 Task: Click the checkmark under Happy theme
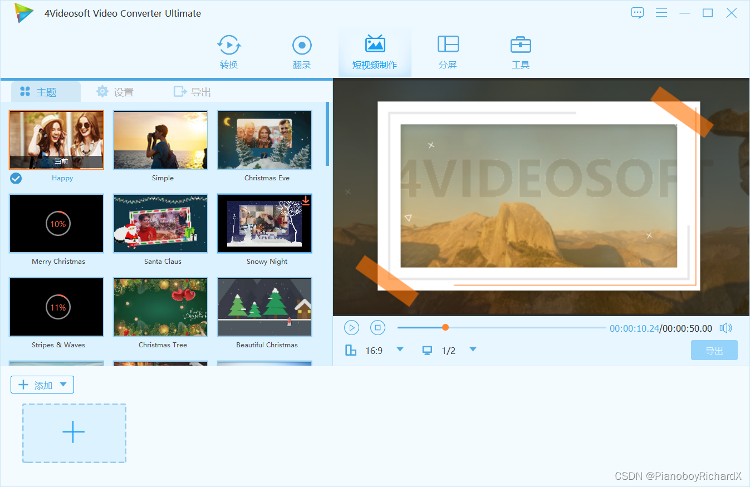tap(16, 178)
